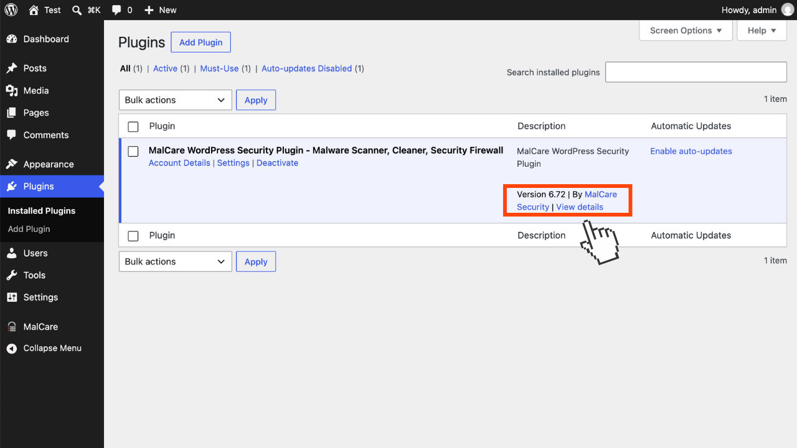Filter by Must-Use plugins
The height and width of the screenshot is (448, 797).
(x=219, y=68)
